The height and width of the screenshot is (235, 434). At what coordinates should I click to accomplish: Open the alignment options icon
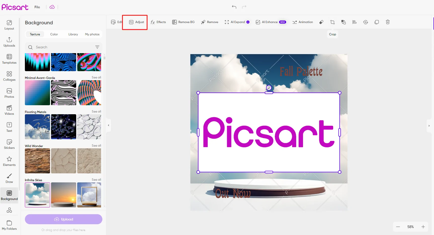click(x=355, y=22)
